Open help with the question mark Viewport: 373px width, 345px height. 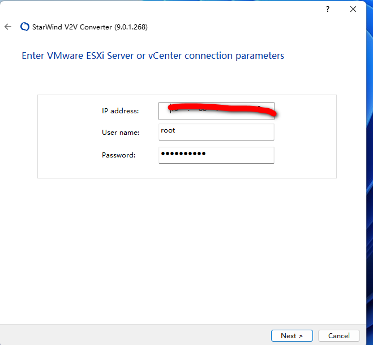[328, 9]
